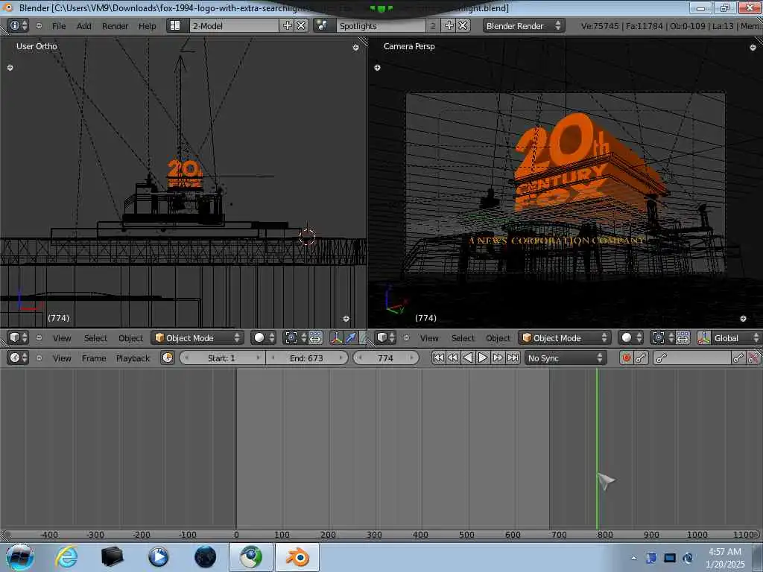Open Global transform orientation dropdown

pos(736,337)
